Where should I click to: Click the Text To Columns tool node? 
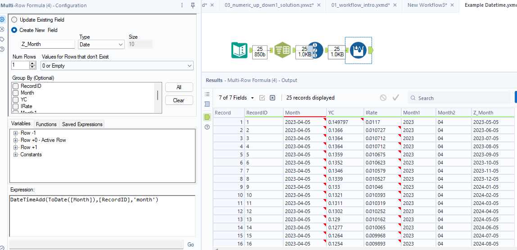click(283, 50)
